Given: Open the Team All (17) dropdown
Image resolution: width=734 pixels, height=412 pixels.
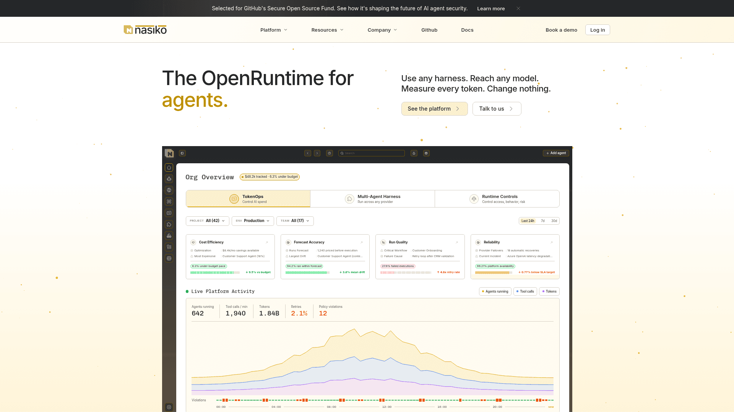Looking at the screenshot, I should tap(295, 221).
